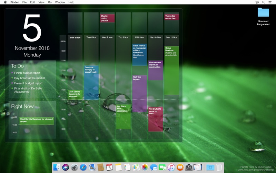Click the Tue 6 Nov column header

[x=91, y=37]
